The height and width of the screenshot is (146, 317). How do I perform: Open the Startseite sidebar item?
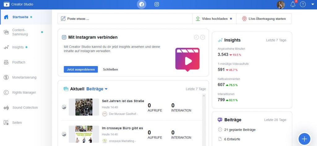coord(26,17)
